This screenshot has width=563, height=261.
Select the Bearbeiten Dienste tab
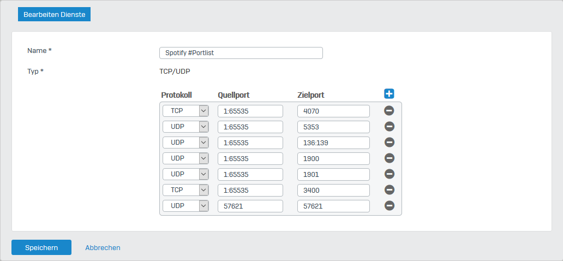[x=54, y=15]
